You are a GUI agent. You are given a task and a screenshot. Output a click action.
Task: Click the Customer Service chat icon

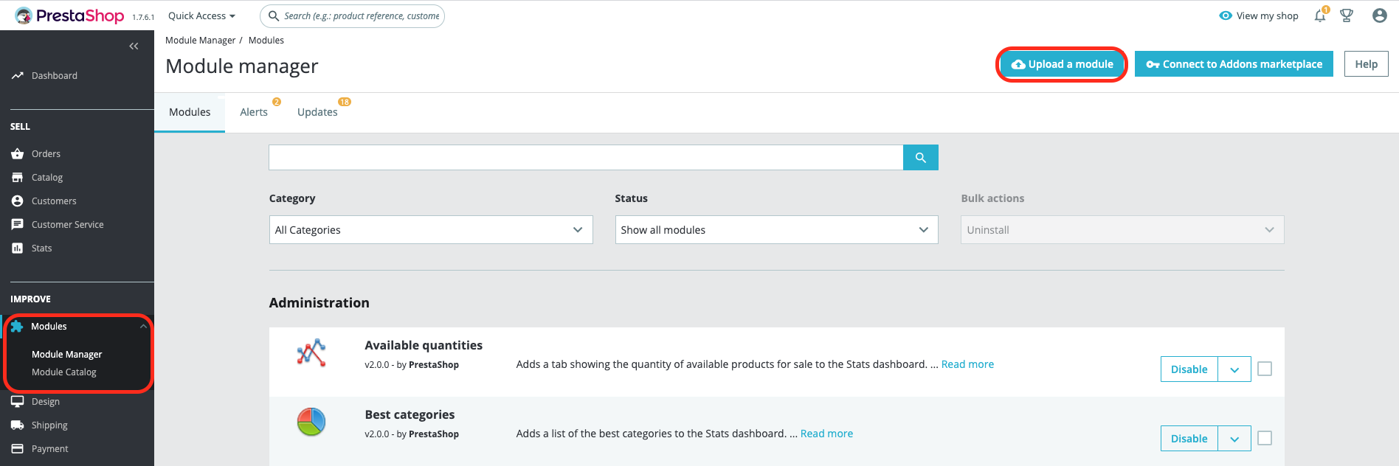18,225
